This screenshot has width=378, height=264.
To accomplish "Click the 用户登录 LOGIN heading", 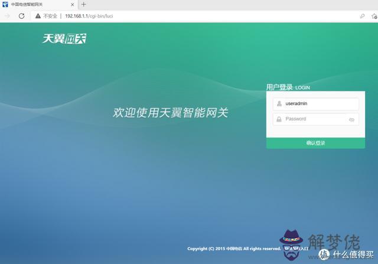I will (288, 87).
